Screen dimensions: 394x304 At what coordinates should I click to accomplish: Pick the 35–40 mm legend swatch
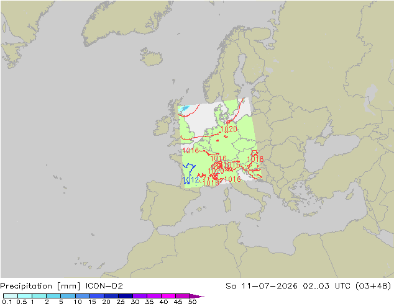click(153, 296)
